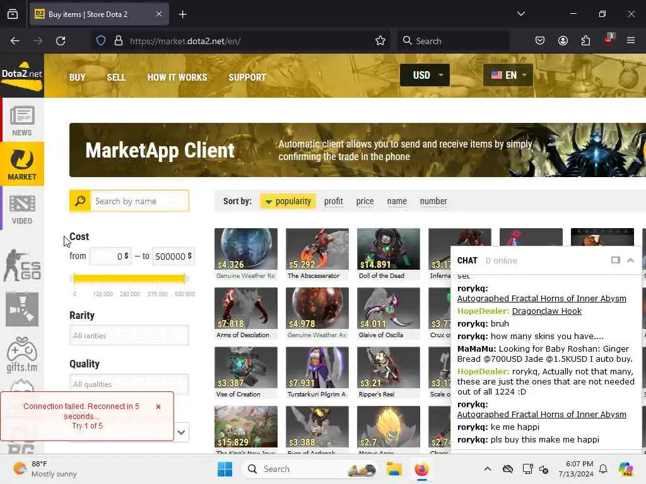Open the Glaive of Oscilla item
The image size is (646, 484).
coord(389,313)
